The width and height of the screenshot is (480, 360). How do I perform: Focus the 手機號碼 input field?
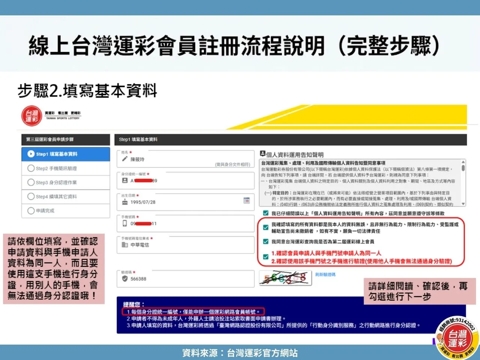point(186,223)
